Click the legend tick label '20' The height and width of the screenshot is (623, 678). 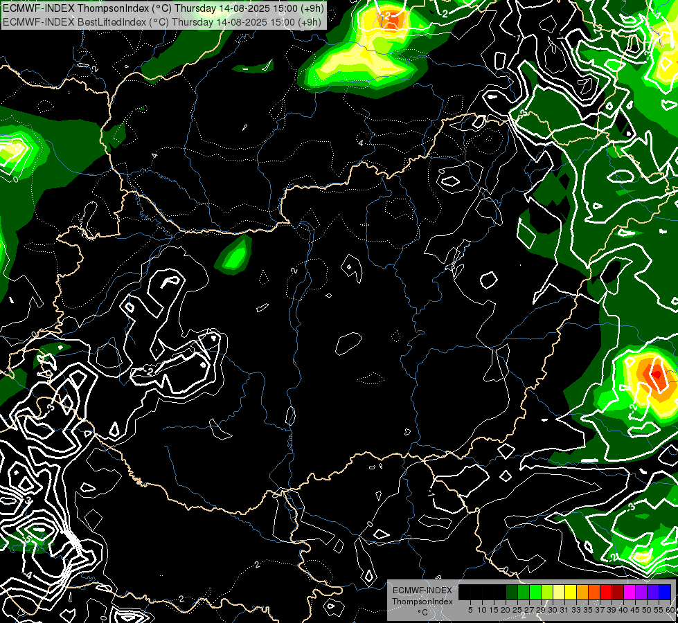[506, 610]
